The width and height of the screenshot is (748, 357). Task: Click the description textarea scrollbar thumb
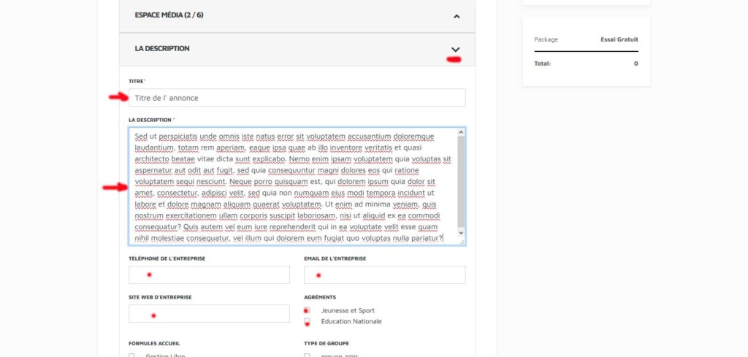click(461, 182)
